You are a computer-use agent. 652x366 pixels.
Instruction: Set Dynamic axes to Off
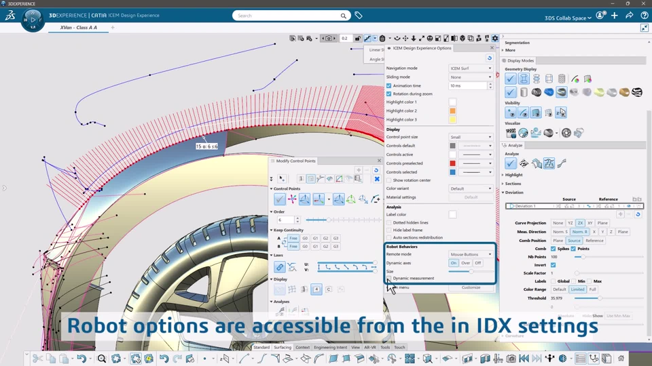coord(477,263)
